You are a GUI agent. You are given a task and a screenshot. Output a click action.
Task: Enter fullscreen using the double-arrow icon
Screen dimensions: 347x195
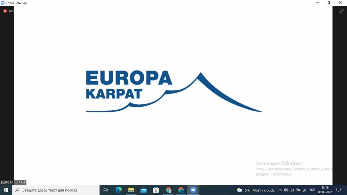342,11
